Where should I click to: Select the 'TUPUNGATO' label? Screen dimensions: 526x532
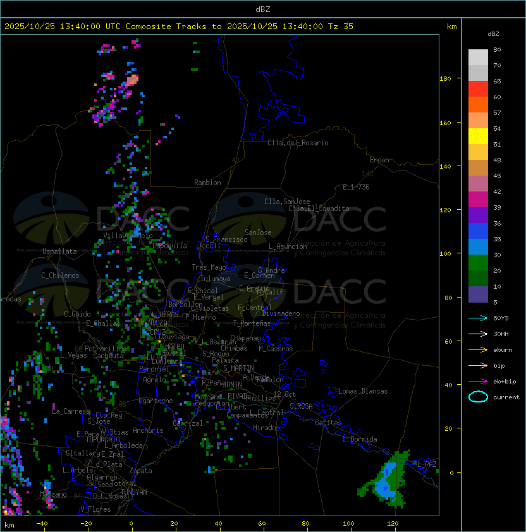(x=102, y=439)
